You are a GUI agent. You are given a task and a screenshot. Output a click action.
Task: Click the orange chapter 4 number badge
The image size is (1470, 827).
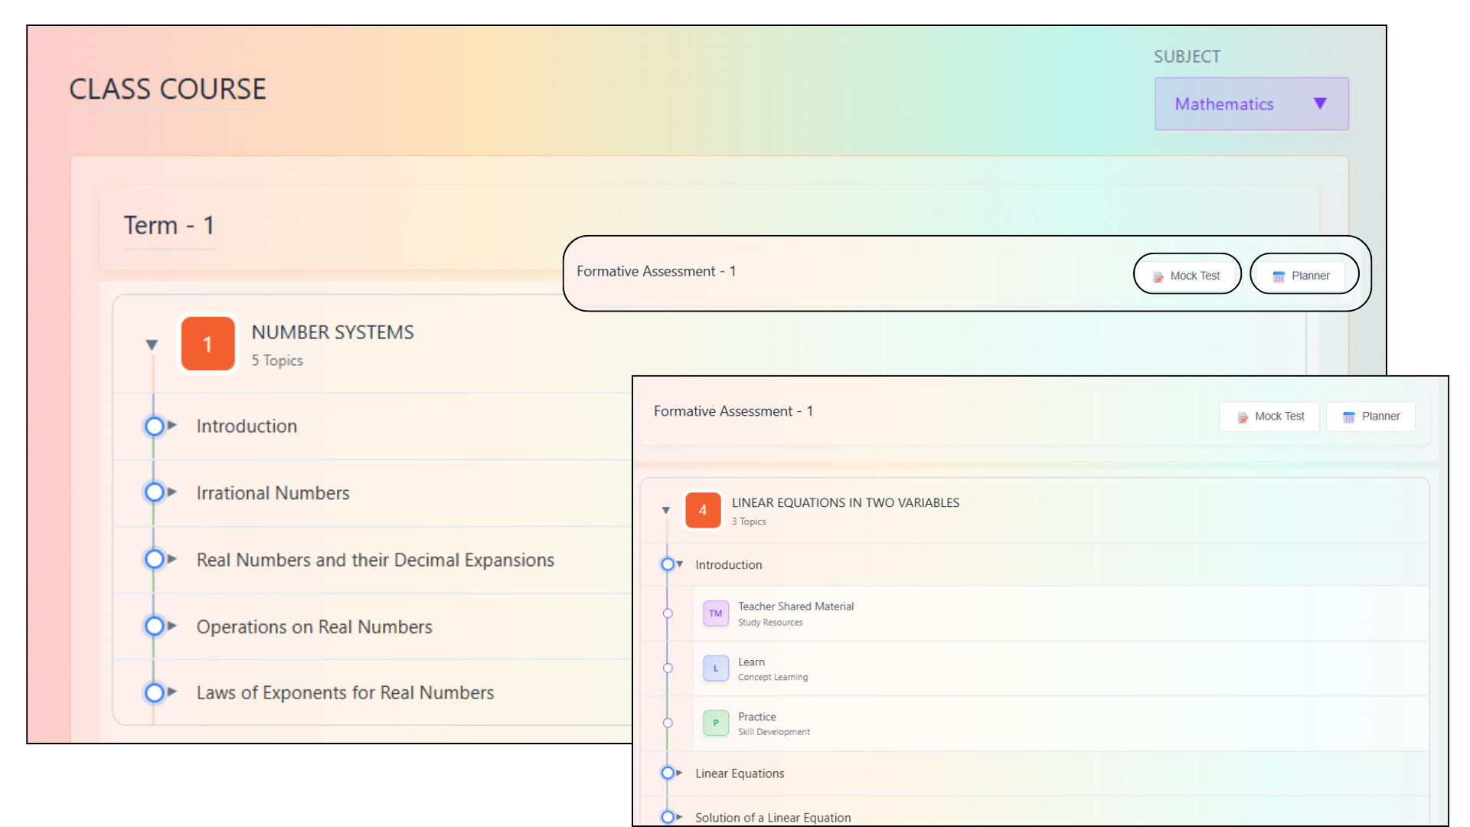(703, 511)
